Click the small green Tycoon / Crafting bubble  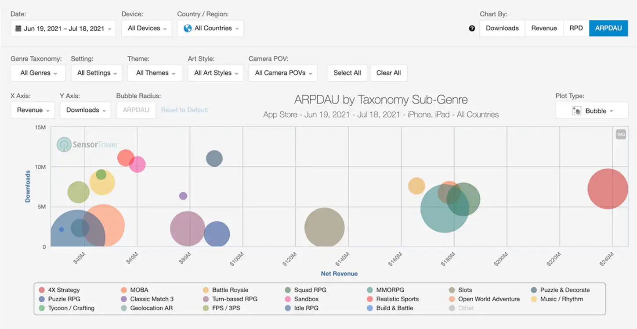[101, 175]
